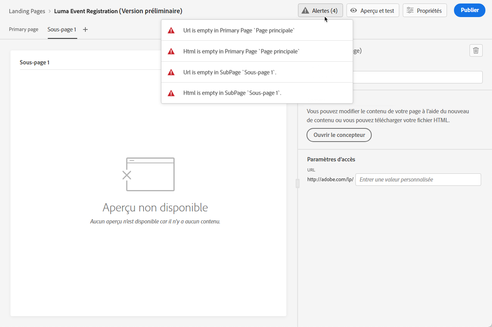Select alert Url is empty in SubPage
Viewport: 492px width, 327px height.
(257, 72)
